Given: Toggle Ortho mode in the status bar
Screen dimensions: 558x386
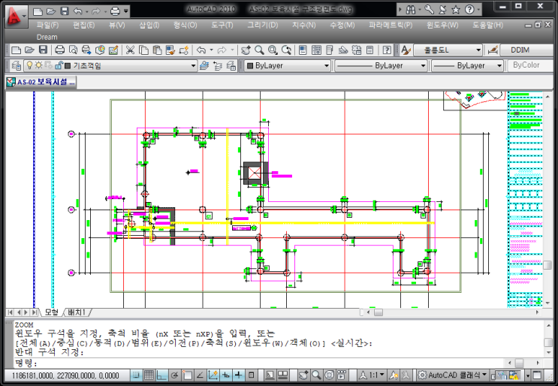Looking at the screenshot, I should pyautogui.click(x=161, y=375).
